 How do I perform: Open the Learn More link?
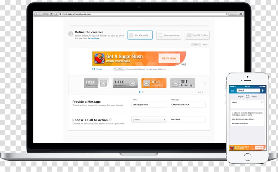point(93,38)
